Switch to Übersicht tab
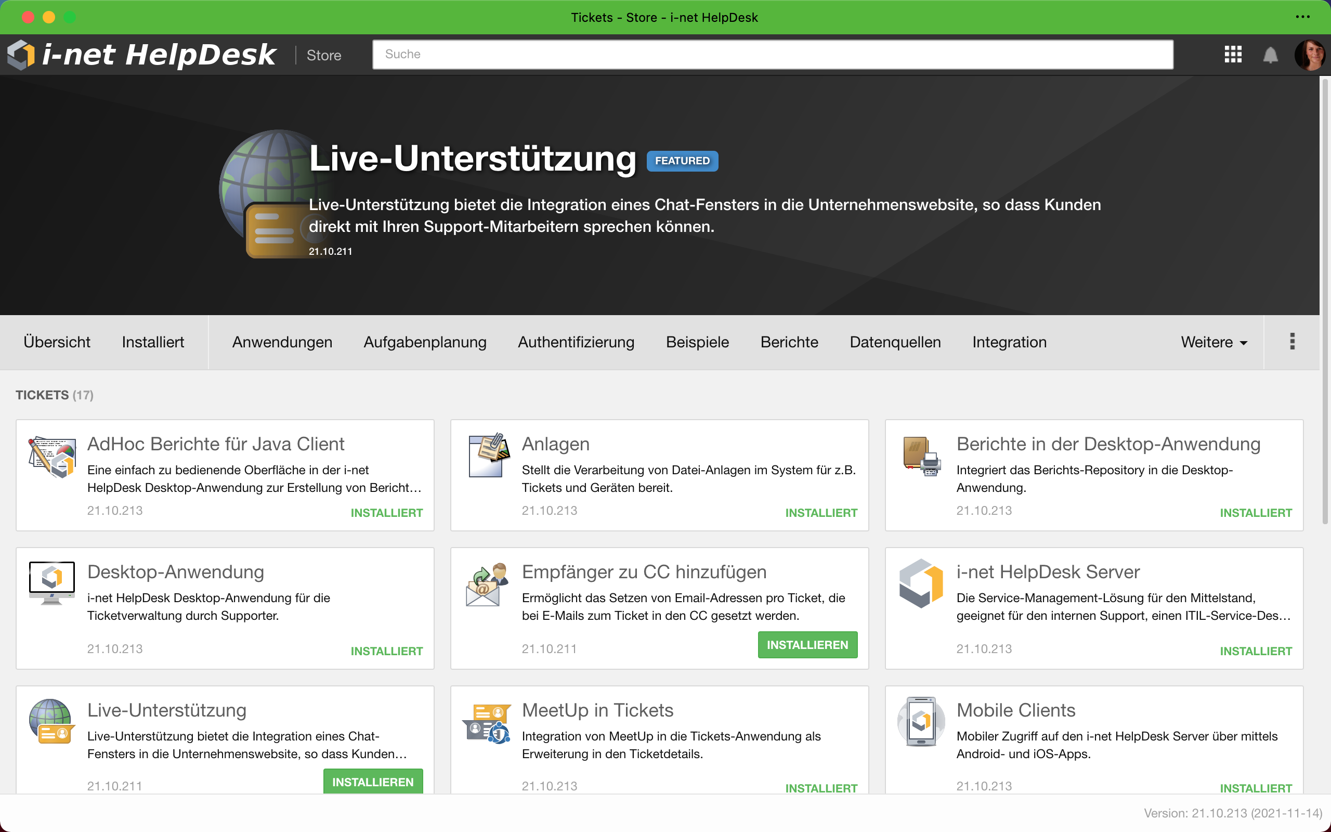The width and height of the screenshot is (1331, 832). point(57,342)
